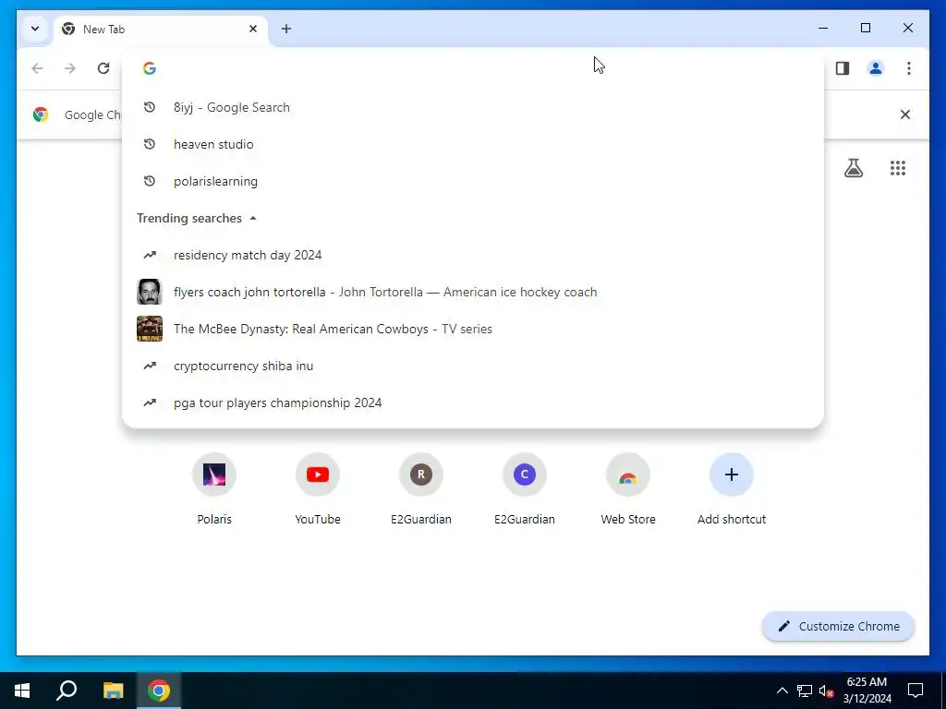Select cryptocurrency shiba inu suggestion
Image resolution: width=946 pixels, height=709 pixels.
(473, 366)
